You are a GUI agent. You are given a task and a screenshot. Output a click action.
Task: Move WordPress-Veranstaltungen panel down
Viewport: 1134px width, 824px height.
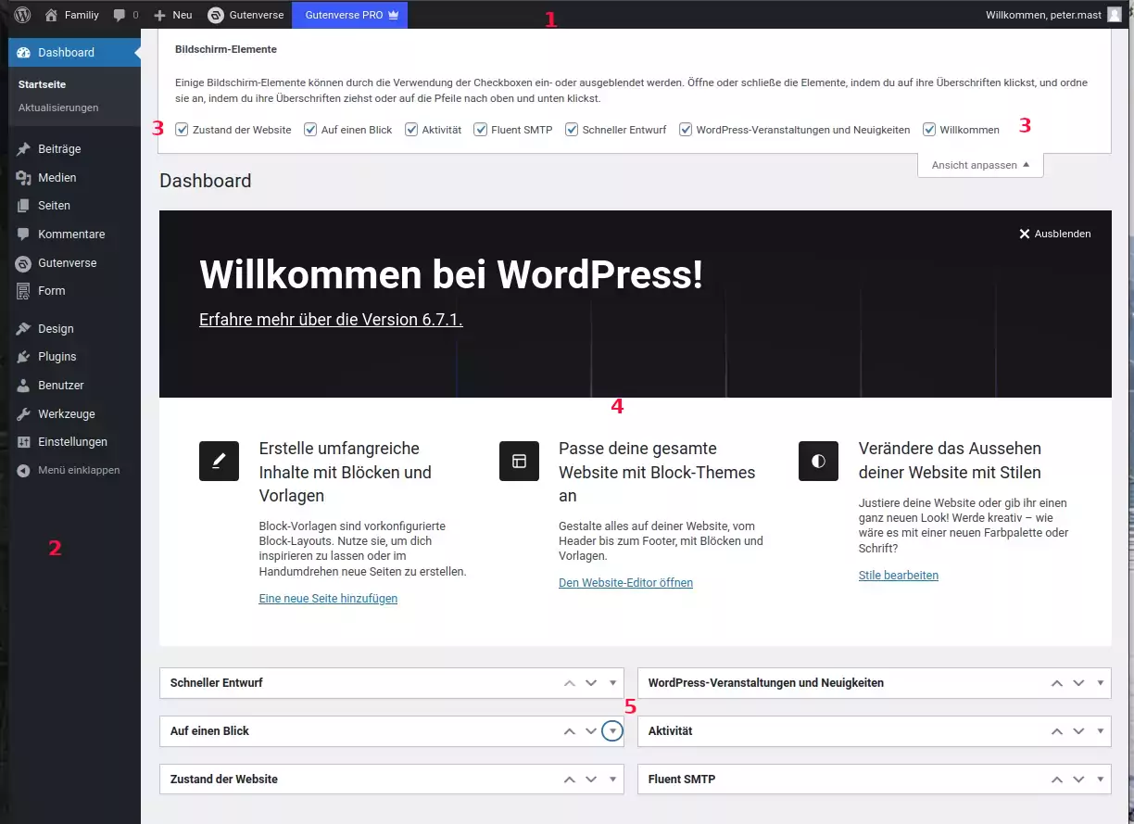1078,683
